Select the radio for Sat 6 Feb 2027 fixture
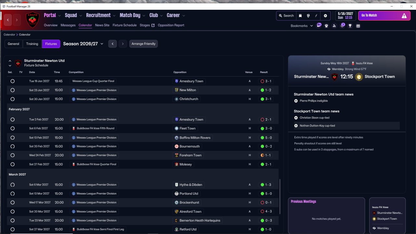The height and width of the screenshot is (234, 416). [12, 128]
